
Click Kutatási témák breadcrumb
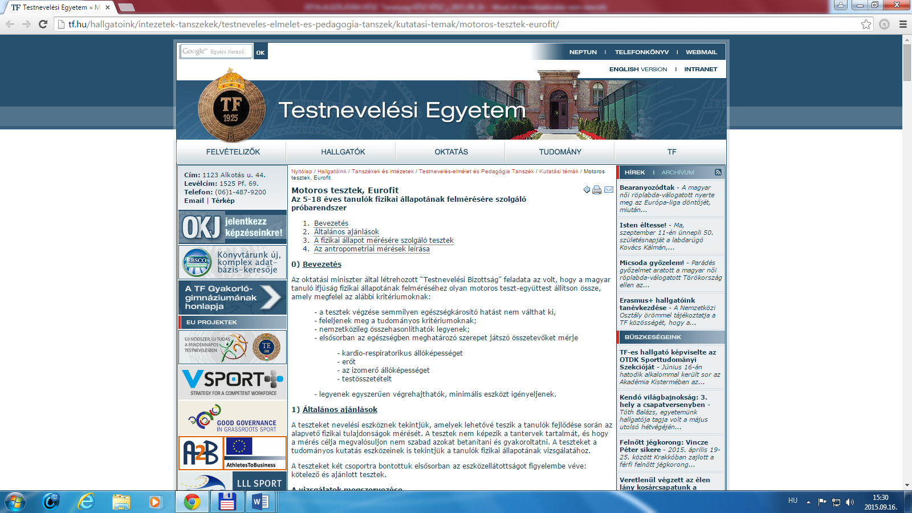(x=559, y=171)
